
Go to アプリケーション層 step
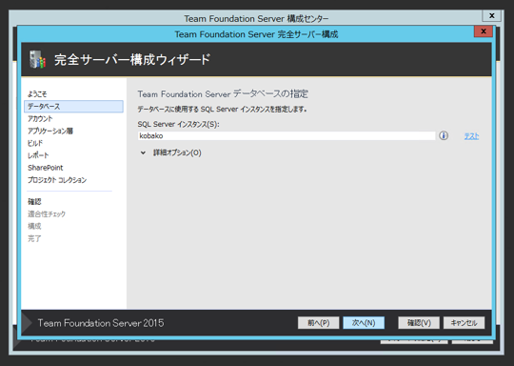[50, 131]
